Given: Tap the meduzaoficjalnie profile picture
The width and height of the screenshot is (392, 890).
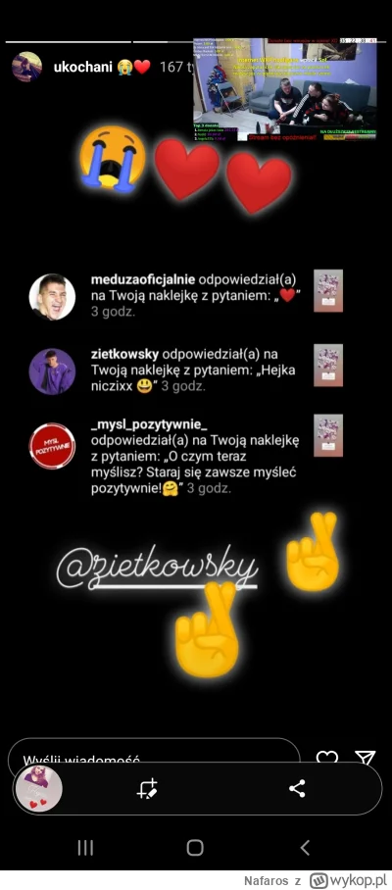Looking at the screenshot, I should [52, 297].
